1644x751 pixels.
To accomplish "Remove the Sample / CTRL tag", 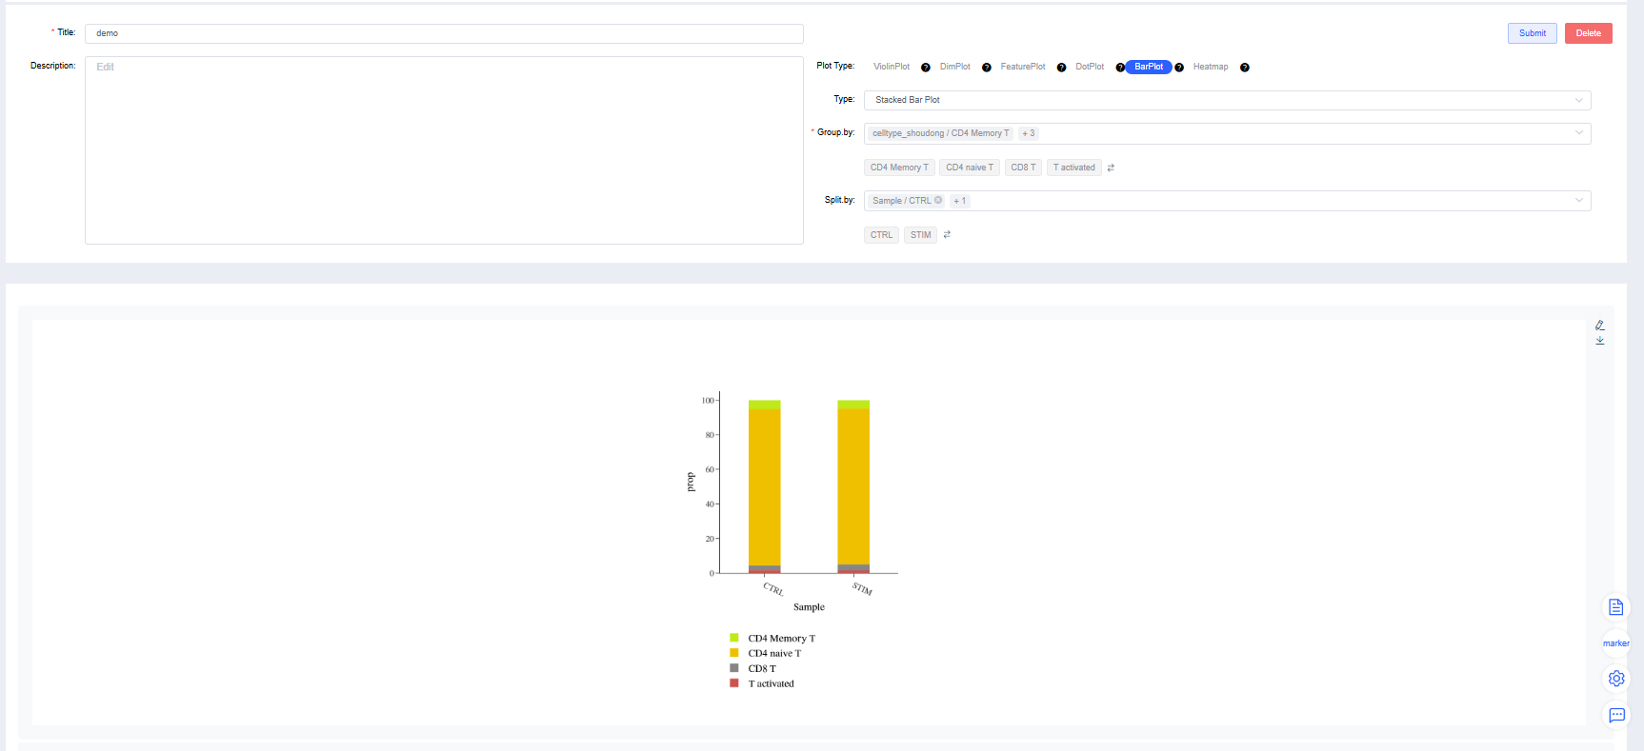I will click(x=938, y=200).
